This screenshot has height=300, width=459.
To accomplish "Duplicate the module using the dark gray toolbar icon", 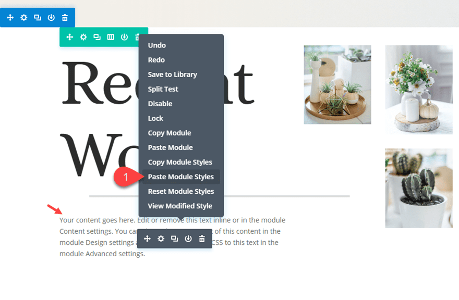I will pyautogui.click(x=175, y=239).
